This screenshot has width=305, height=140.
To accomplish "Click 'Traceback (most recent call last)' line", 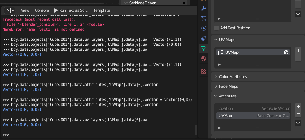I will [x=39, y=20].
